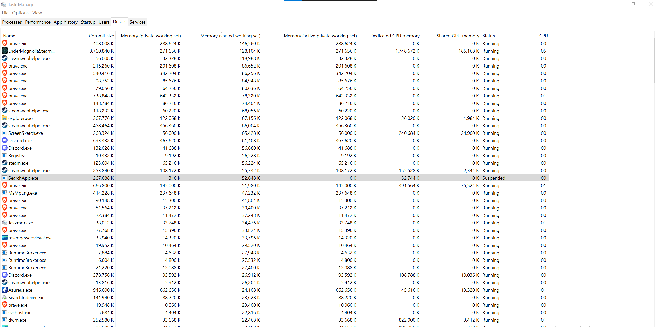655x327 pixels.
Task: Click the msedgewebview2.exe icon with 33,940 K
Action: pyautogui.click(x=4, y=238)
